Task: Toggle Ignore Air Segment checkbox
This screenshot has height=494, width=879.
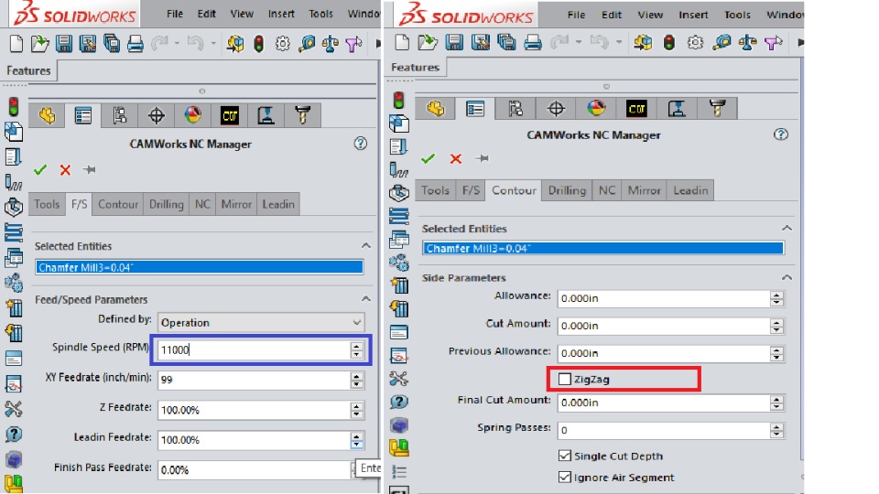Action: [x=565, y=477]
